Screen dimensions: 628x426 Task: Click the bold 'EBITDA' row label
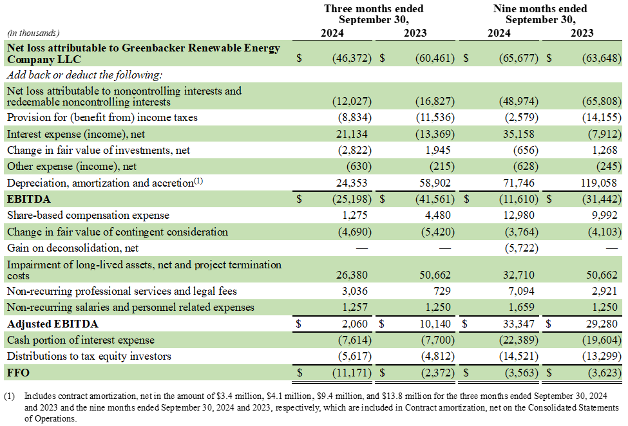pos(29,199)
